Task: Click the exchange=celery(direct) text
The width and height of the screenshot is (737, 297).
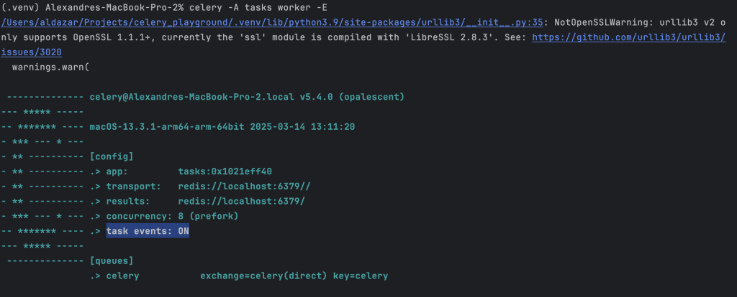Action: (263, 276)
